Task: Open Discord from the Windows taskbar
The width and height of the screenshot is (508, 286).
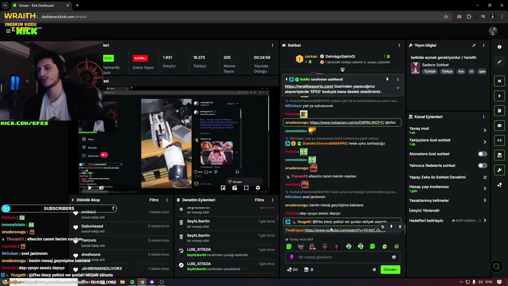Action: click(152, 282)
